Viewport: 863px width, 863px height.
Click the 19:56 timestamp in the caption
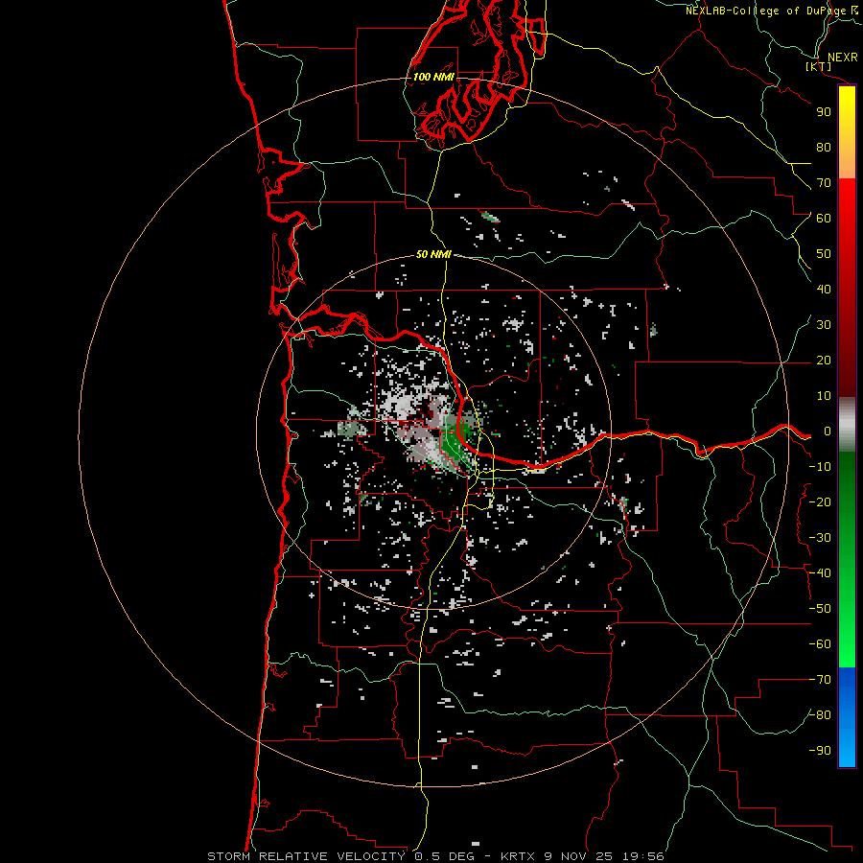click(x=642, y=856)
